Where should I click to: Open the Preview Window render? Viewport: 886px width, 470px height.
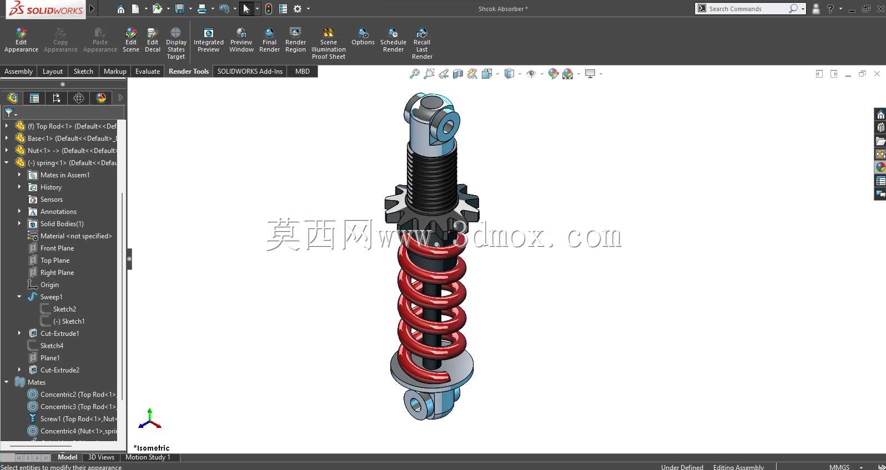click(x=241, y=40)
